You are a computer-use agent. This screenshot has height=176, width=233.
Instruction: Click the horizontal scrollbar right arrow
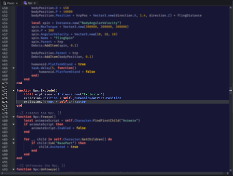point(228,173)
